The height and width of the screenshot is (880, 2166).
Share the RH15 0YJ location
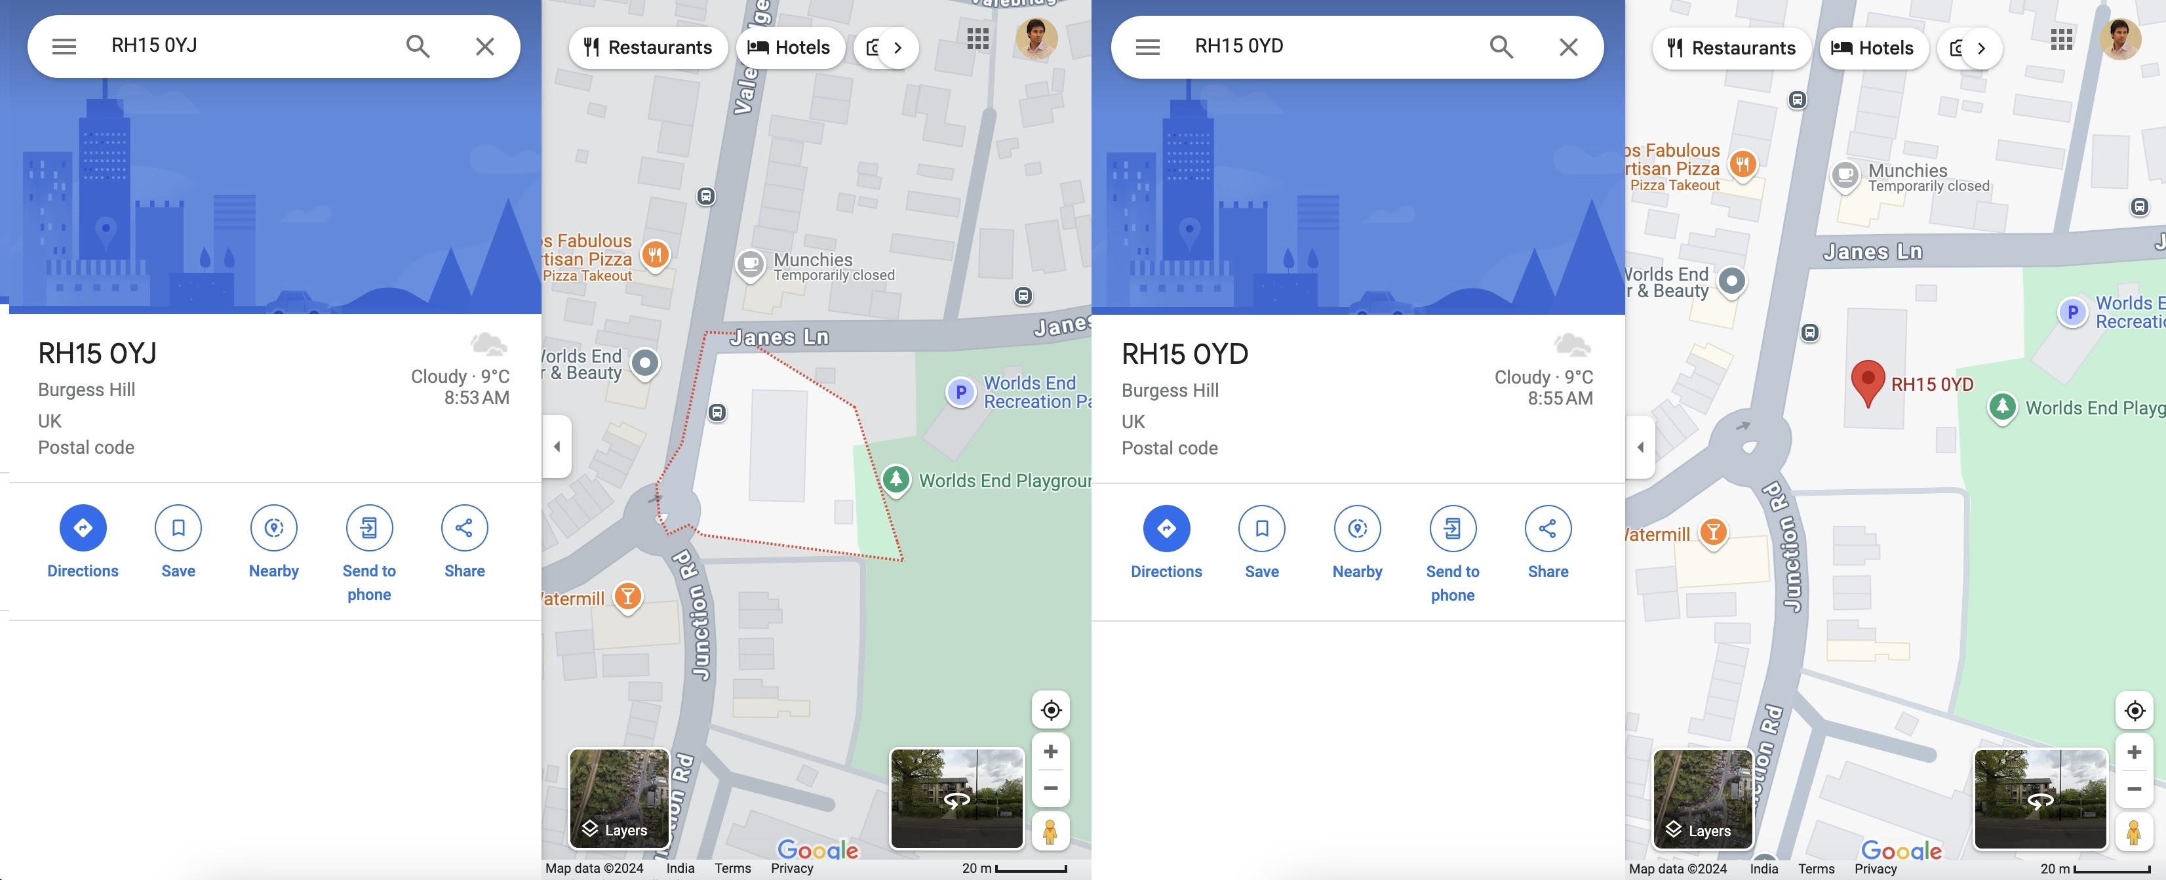coord(464,527)
